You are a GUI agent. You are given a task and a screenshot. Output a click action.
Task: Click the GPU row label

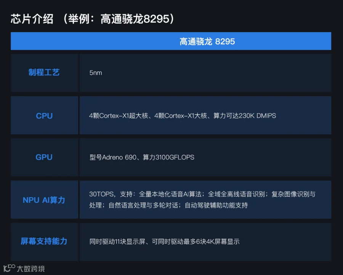[44, 157]
